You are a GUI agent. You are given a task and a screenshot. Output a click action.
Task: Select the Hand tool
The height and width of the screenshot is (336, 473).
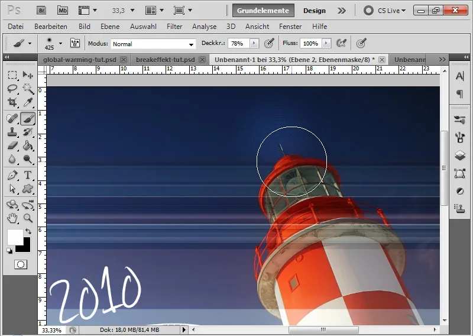12,218
